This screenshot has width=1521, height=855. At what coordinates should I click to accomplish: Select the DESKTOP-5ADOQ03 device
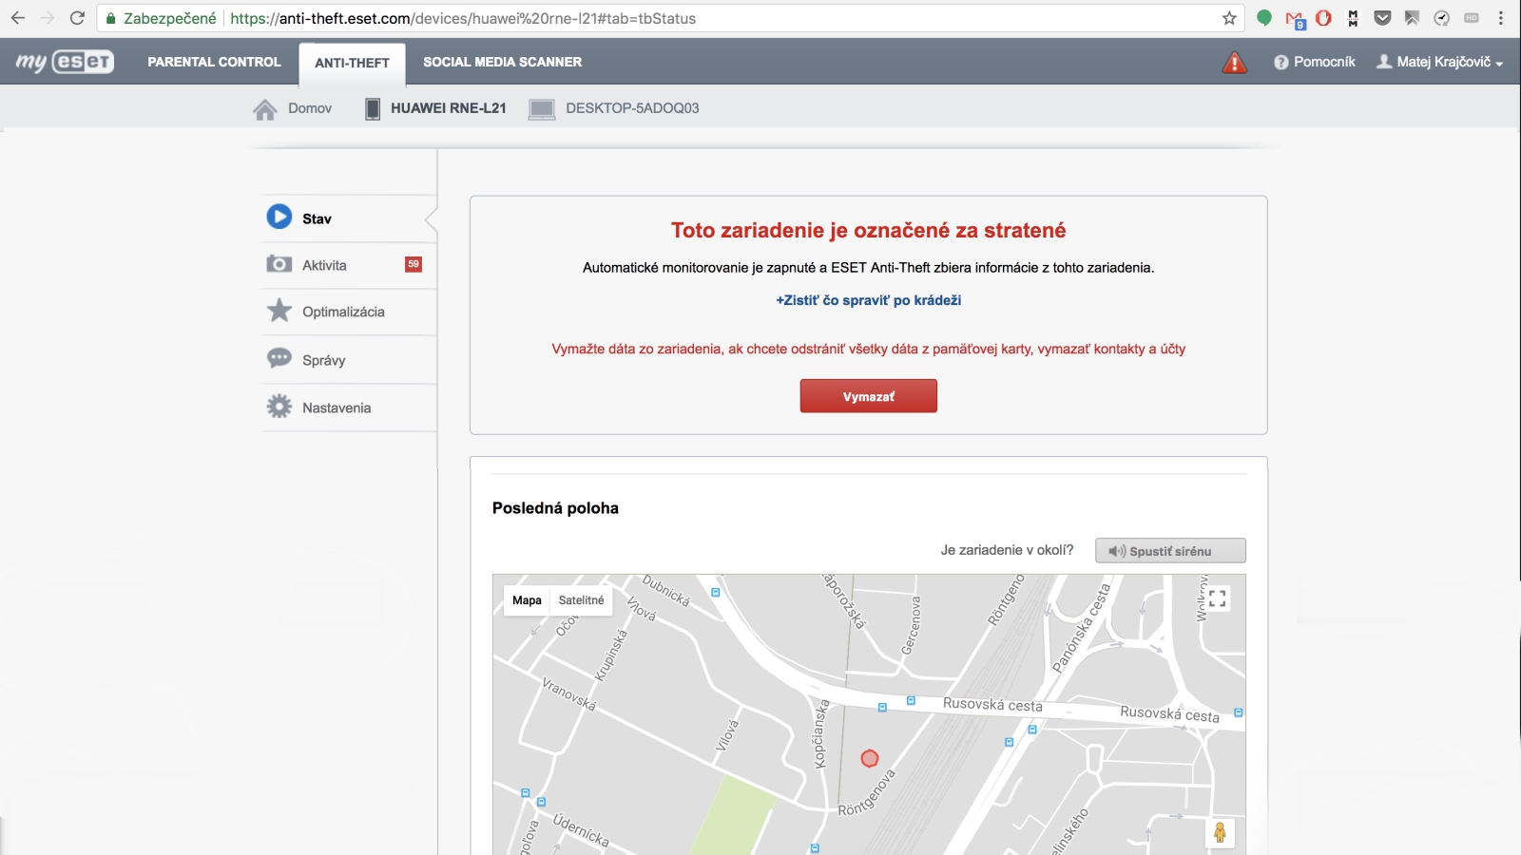tap(614, 108)
